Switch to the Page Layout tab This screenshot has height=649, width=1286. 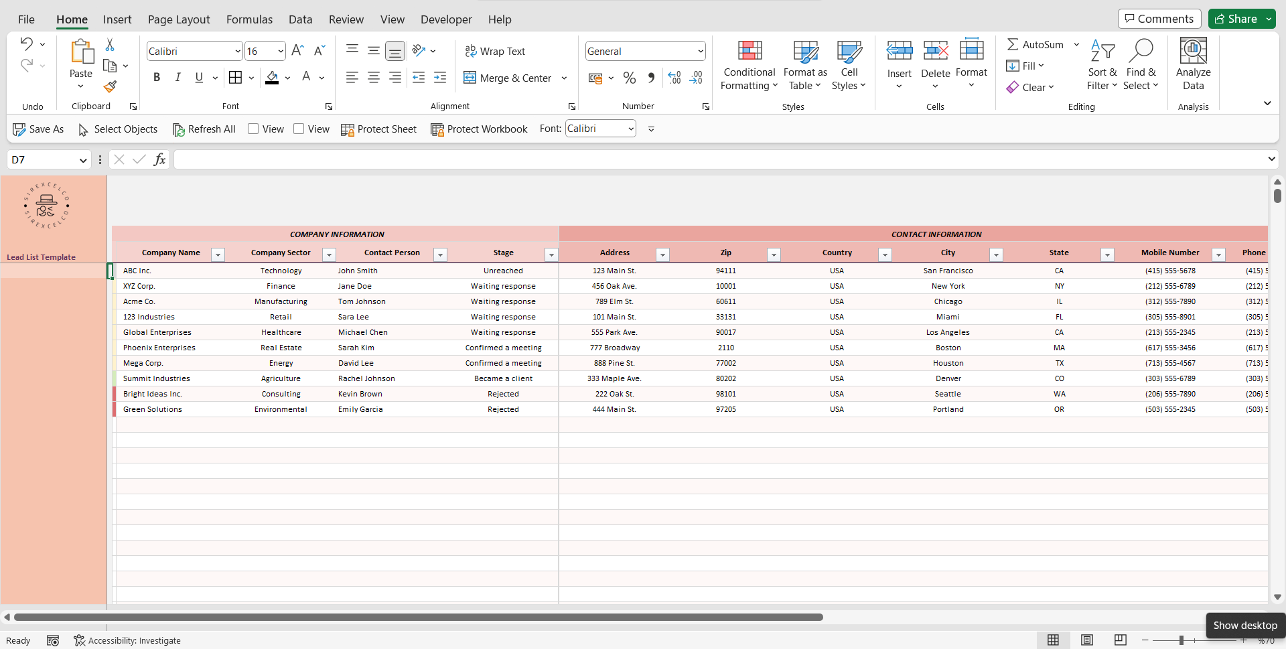point(179,19)
